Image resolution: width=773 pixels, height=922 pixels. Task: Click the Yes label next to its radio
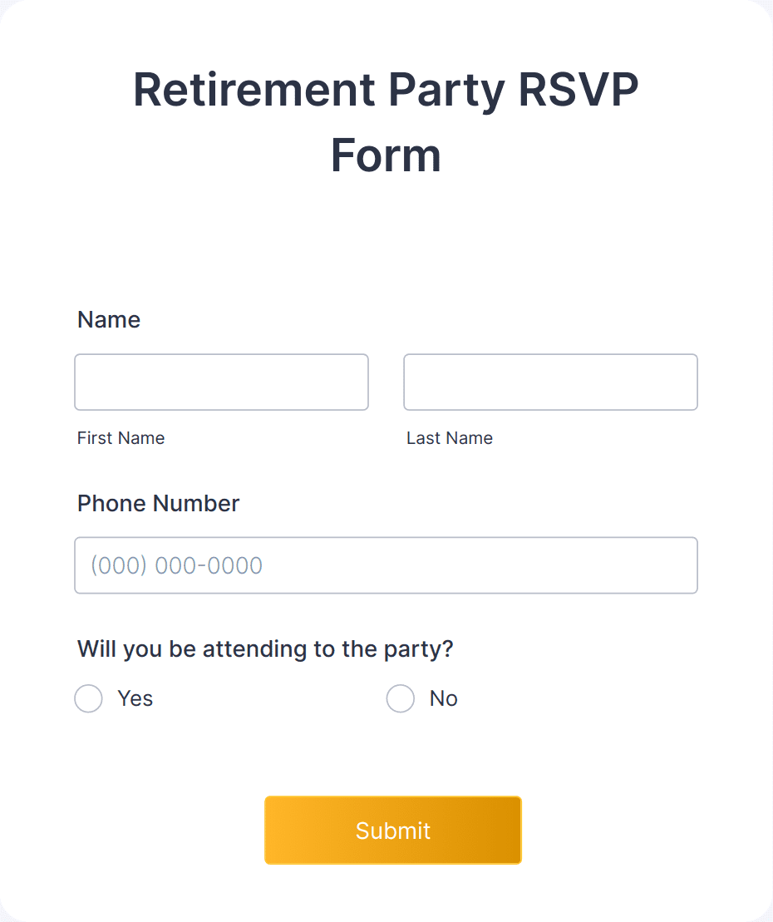click(x=135, y=698)
